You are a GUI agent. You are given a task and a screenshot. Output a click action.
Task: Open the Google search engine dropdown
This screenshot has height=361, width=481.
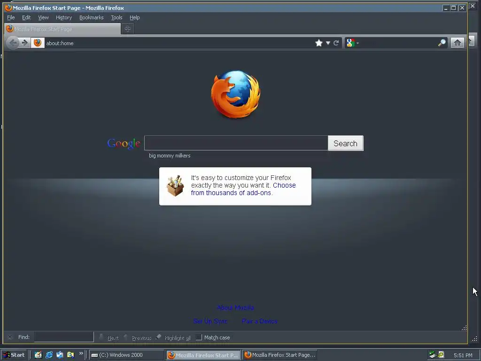[x=352, y=43]
